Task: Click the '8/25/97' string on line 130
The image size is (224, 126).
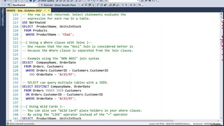Action: click(66, 75)
